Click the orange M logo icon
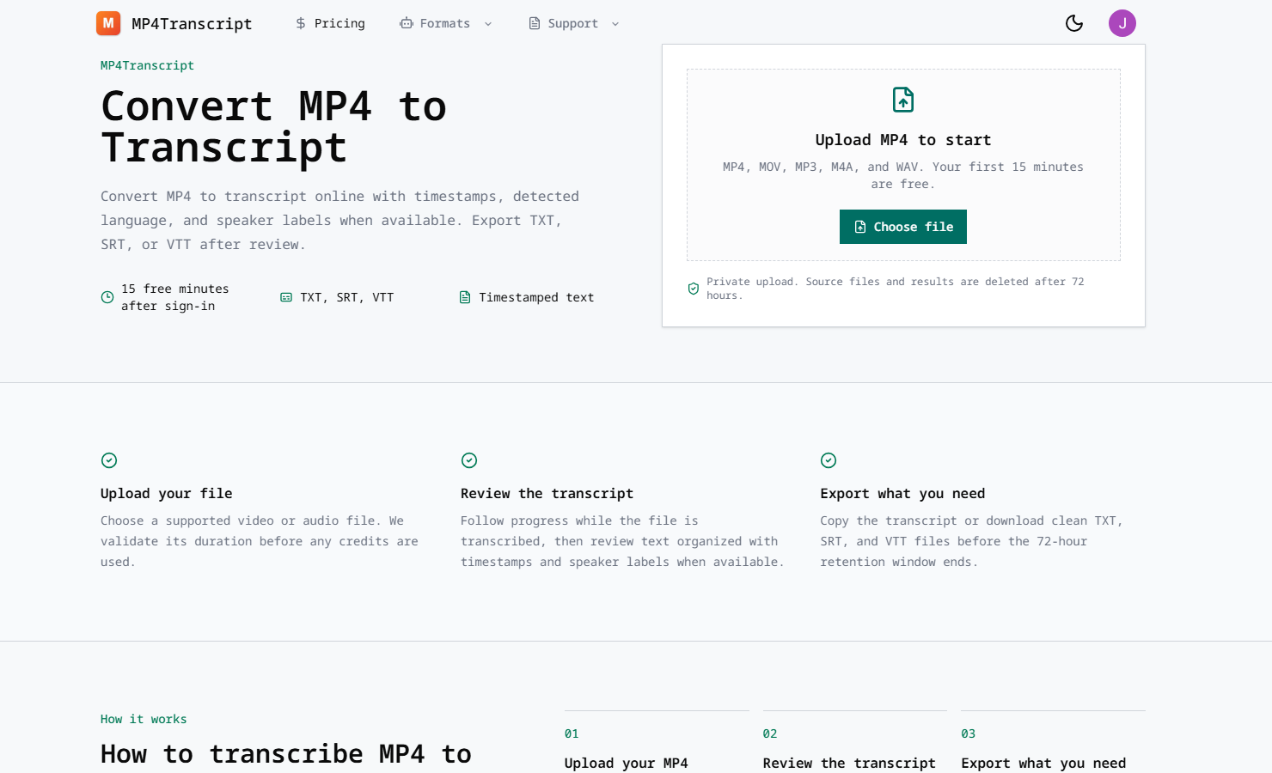Screen dimensions: 1272x773 [108, 23]
